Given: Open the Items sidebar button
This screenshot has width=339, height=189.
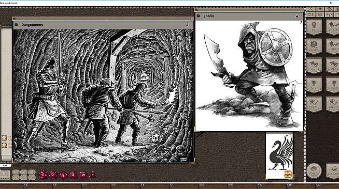Looking at the screenshot, I should pyautogui.click(x=314, y=104).
